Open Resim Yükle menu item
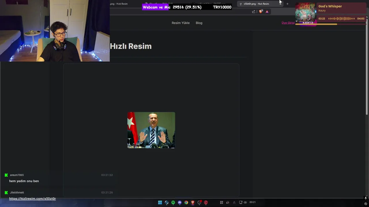 pos(181,23)
